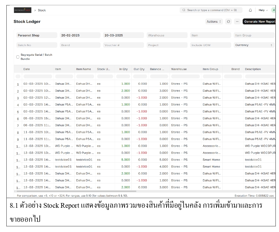Image resolution: width=279 pixels, height=232 pixels.
Task: Click the Warehouse column filter box
Action: click(x=185, y=76)
